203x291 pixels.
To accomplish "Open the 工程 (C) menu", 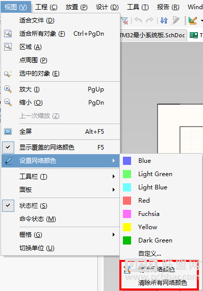I will [46, 7].
